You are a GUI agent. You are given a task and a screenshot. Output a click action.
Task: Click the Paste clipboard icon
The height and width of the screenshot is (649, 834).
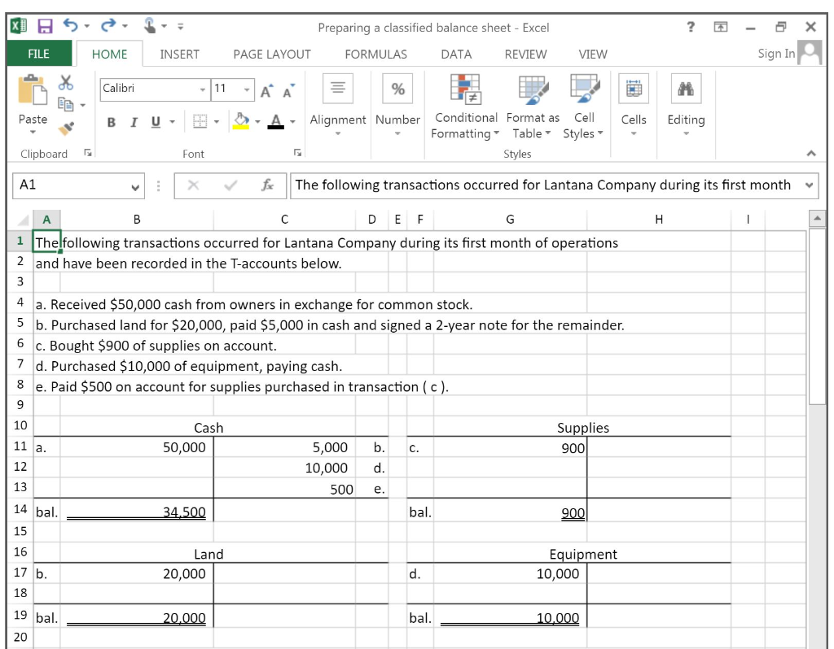(33, 90)
